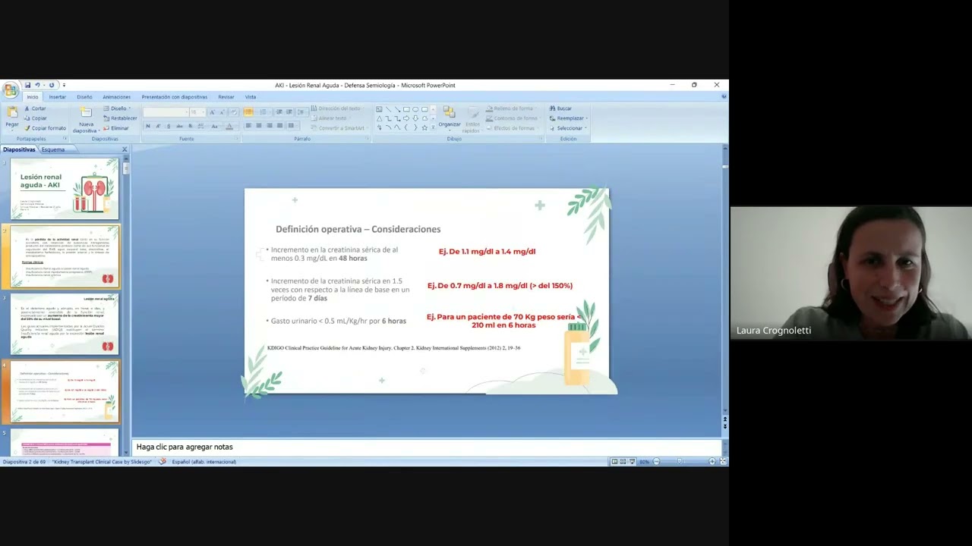Open Presentación con diapositivas tab
972x546 pixels.
[x=174, y=97]
